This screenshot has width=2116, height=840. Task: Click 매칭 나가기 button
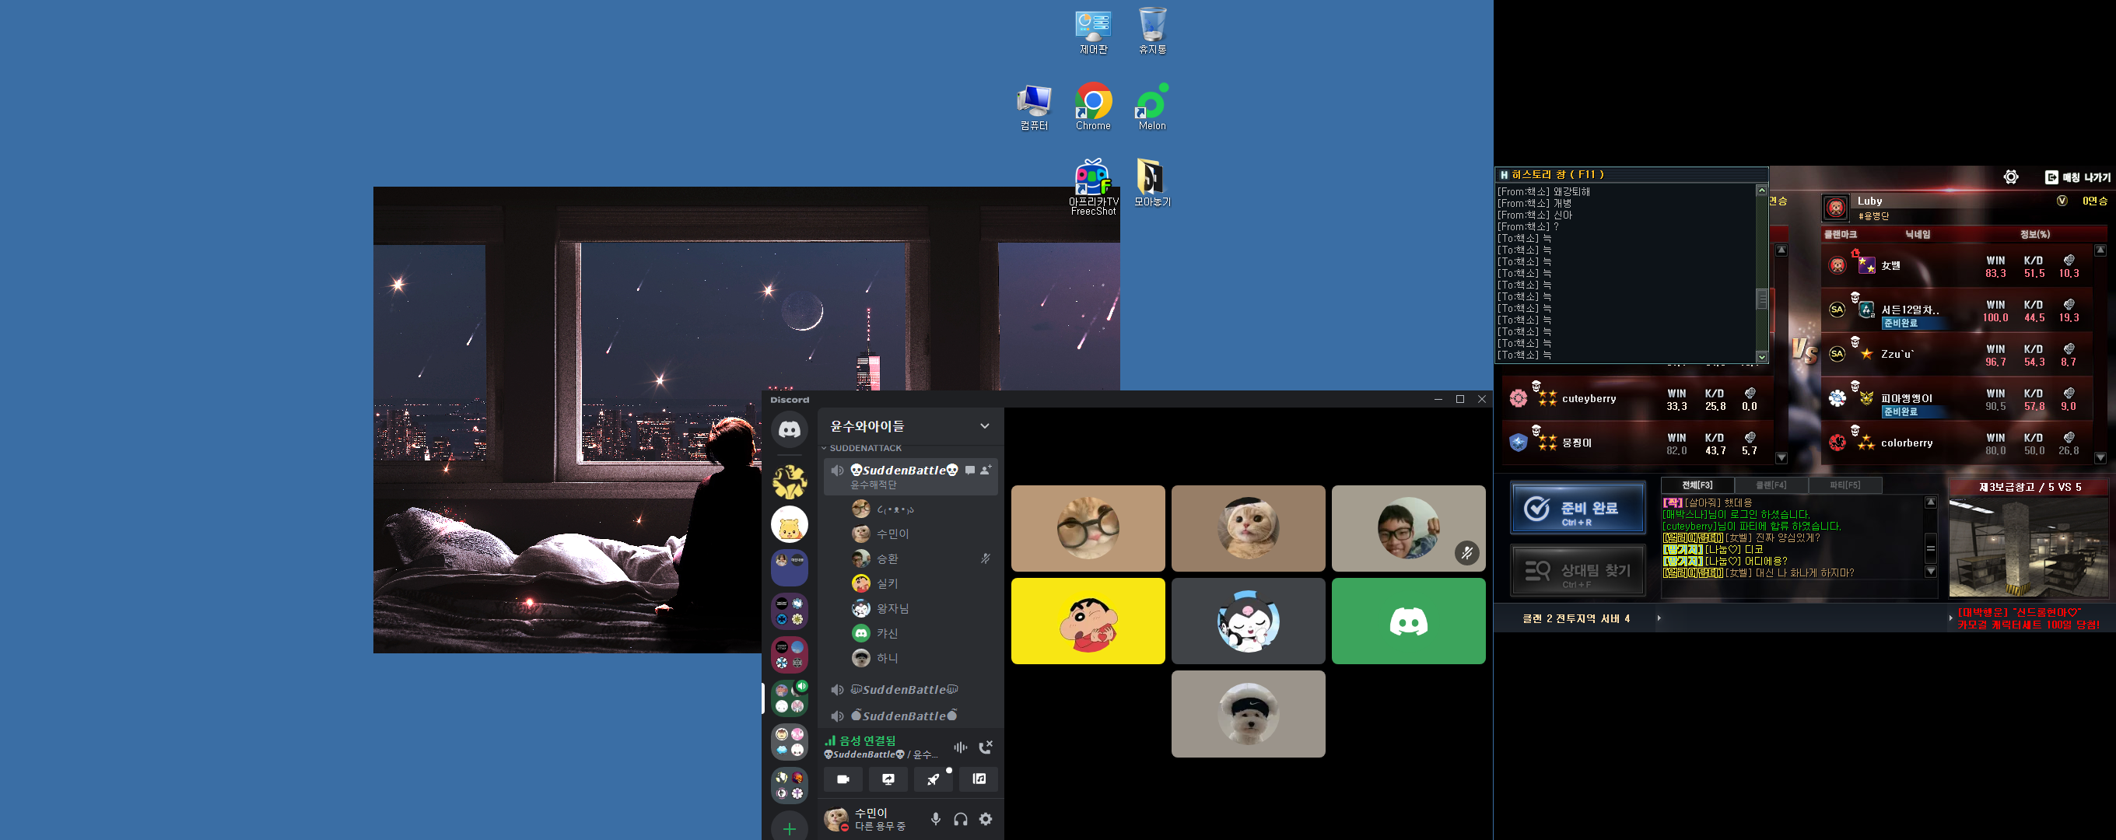[x=2077, y=177]
